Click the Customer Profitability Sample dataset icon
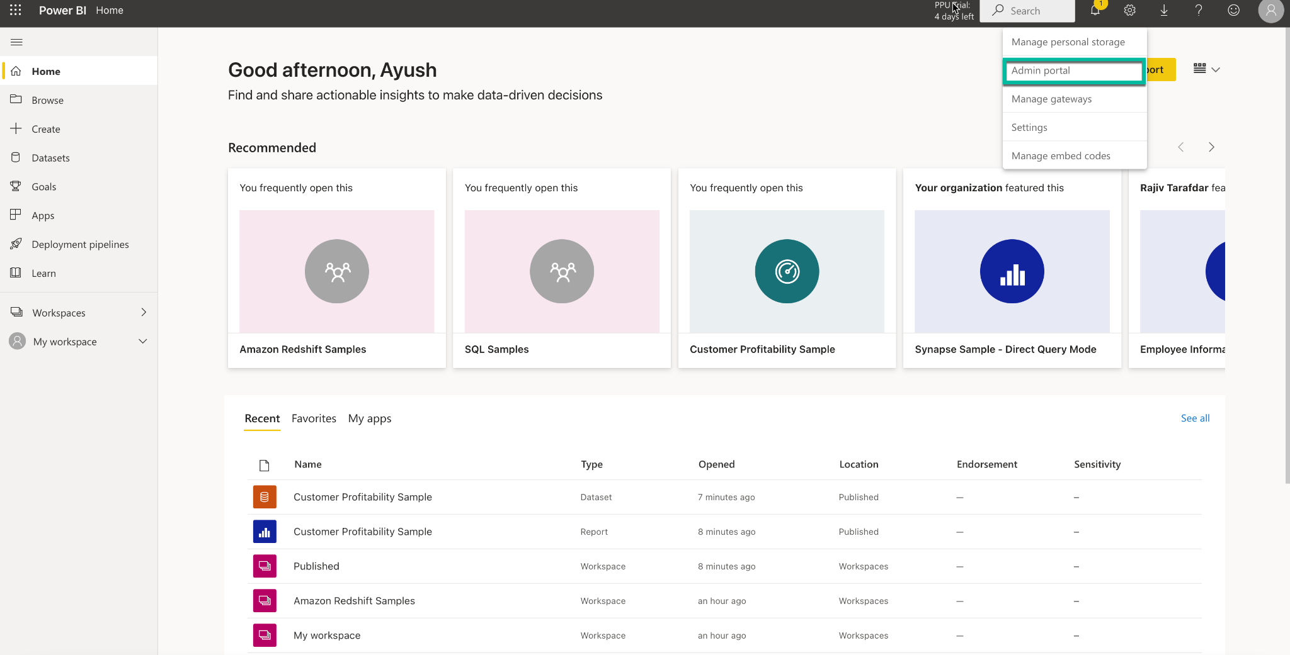The image size is (1290, 655). click(x=265, y=497)
